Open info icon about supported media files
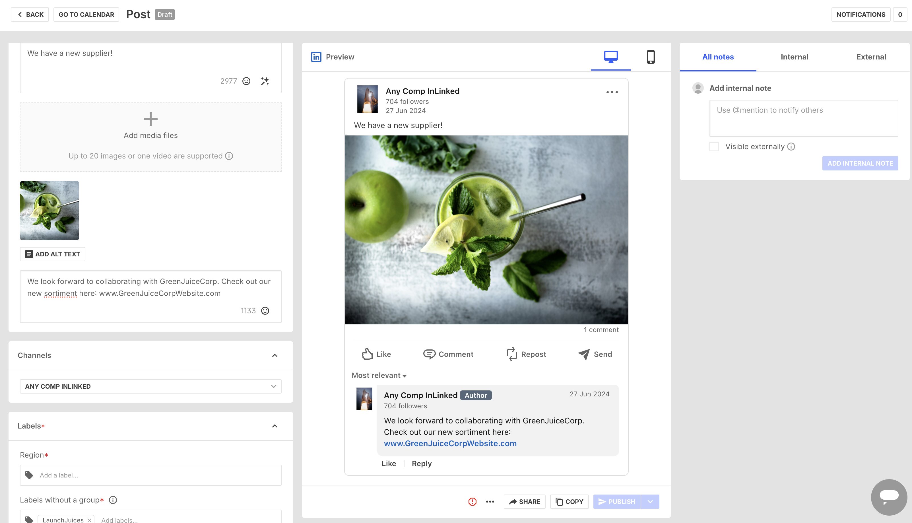Viewport: 912px width, 523px height. [x=229, y=156]
